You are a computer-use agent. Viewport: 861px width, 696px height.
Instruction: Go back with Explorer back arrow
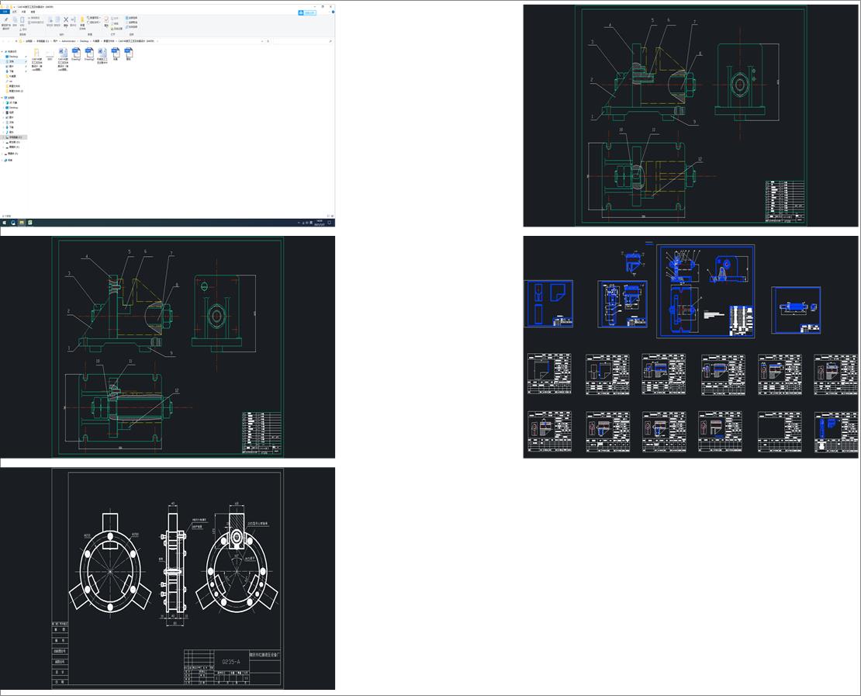click(3, 41)
